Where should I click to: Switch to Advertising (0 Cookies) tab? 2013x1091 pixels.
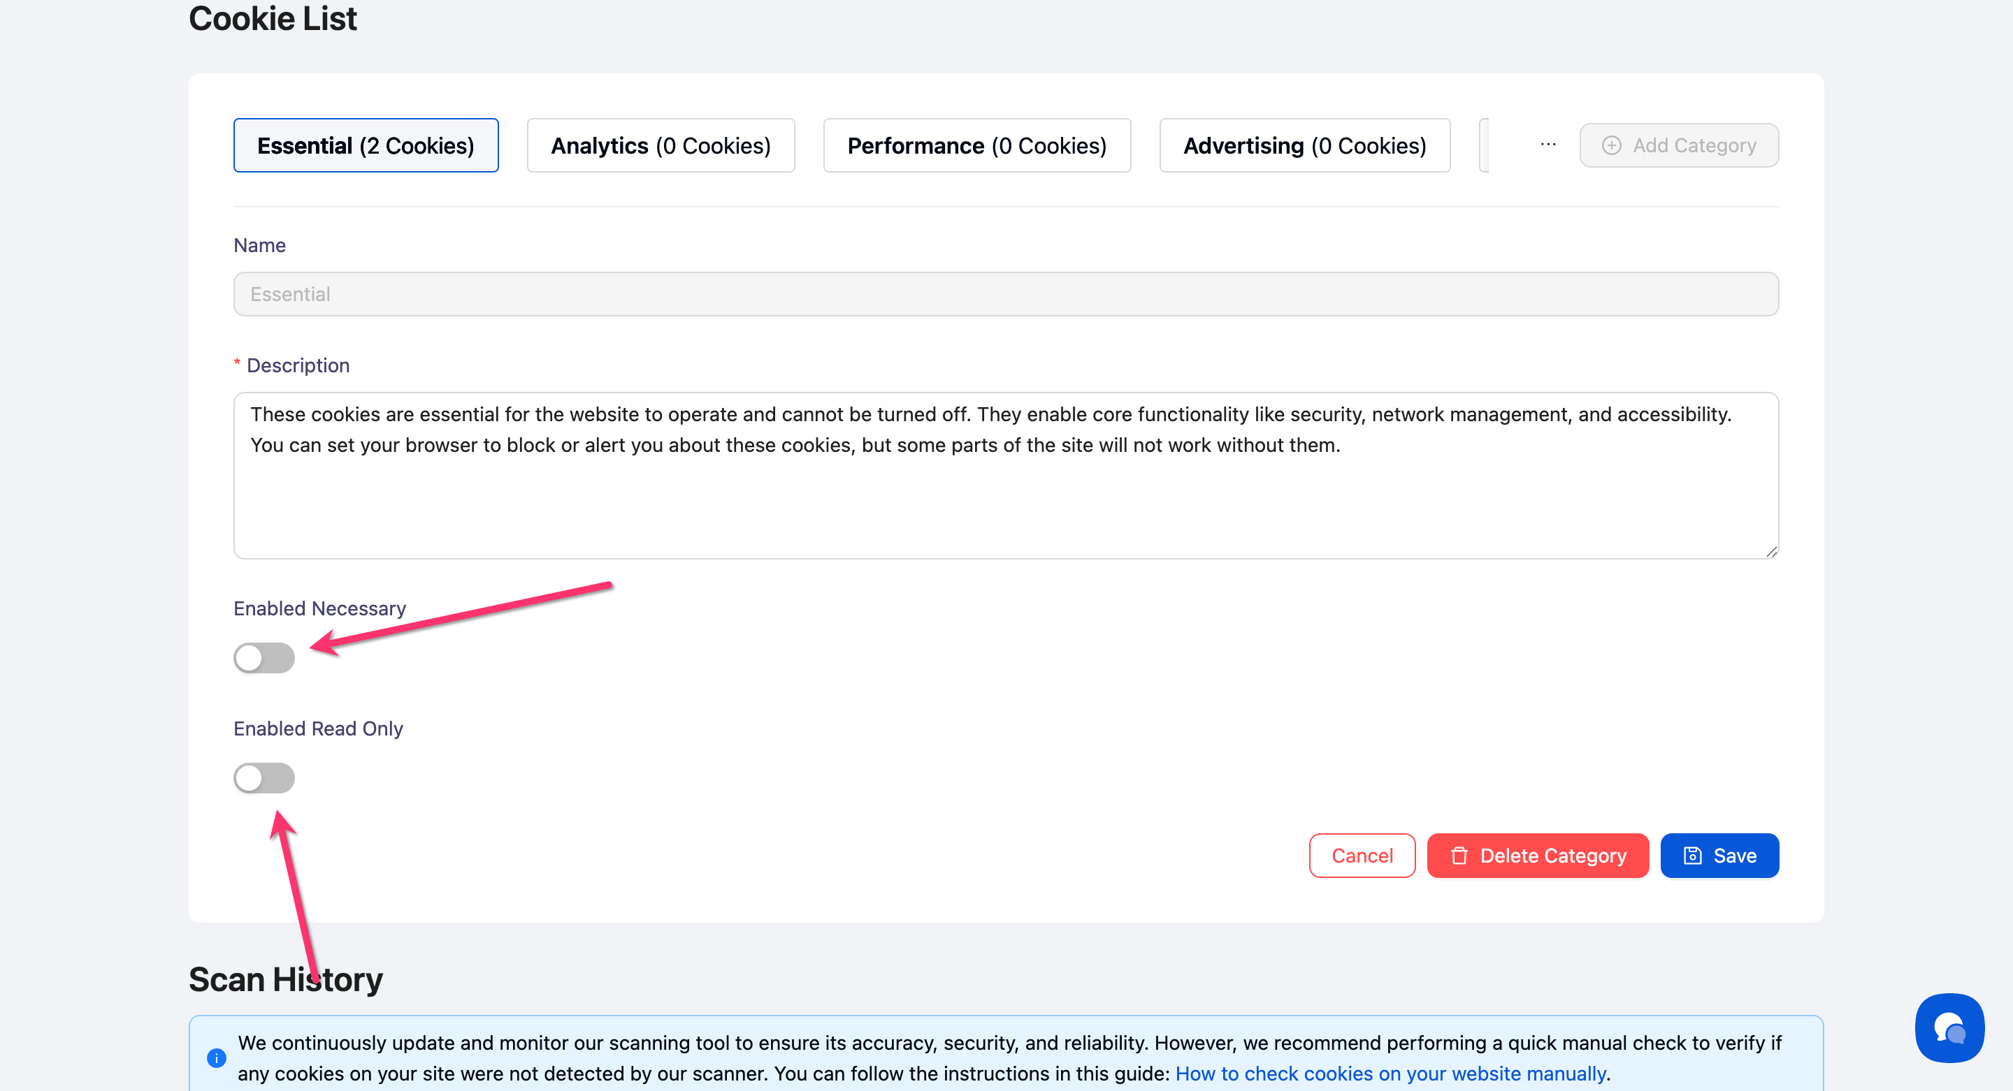point(1304,145)
